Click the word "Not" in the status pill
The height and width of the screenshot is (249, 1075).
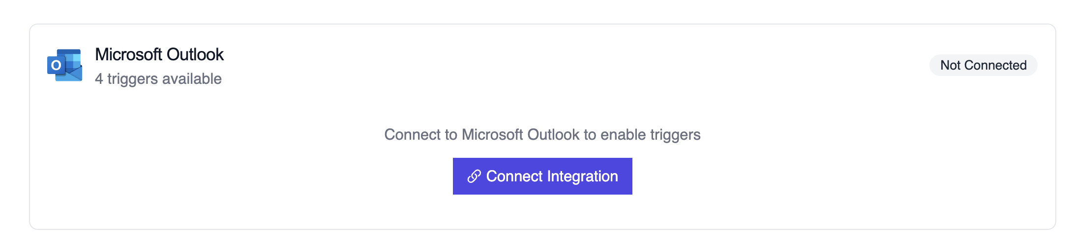951,65
